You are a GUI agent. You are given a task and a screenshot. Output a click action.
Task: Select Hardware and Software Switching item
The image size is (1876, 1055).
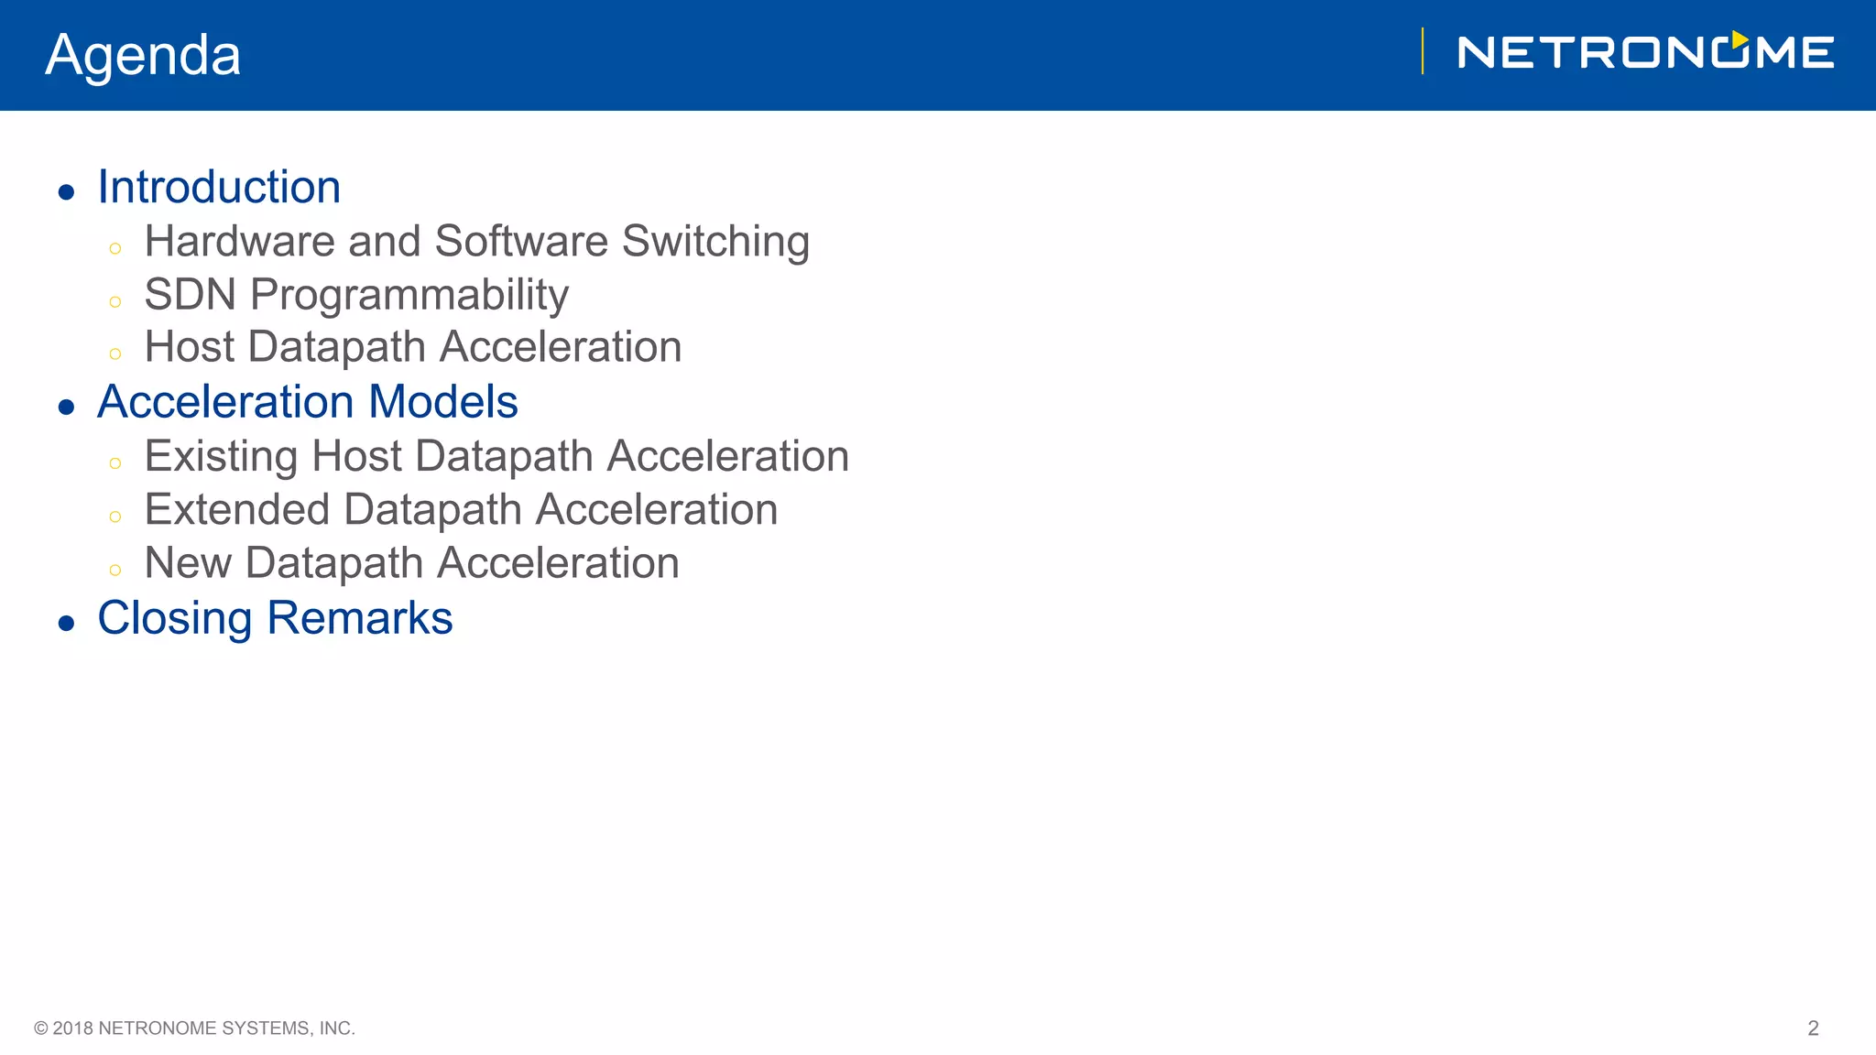(476, 242)
